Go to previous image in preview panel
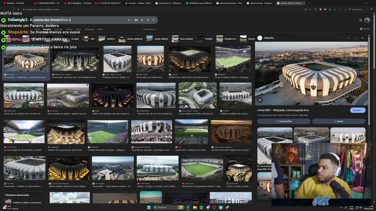 [341, 38]
